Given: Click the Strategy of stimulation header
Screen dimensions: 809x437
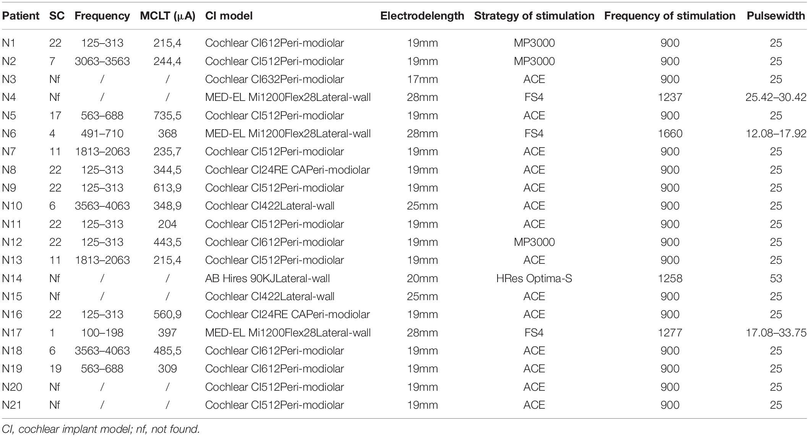Looking at the screenshot, I should pyautogui.click(x=534, y=16).
